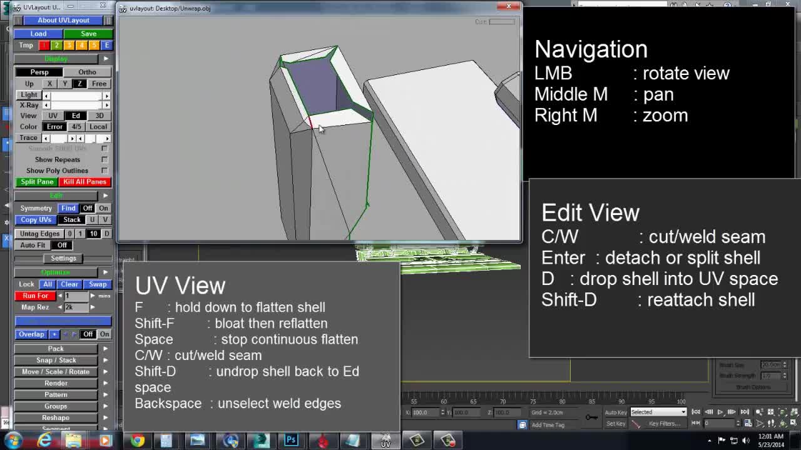
Task: Expand the Snap / Stack section arrow
Action: [105, 360]
